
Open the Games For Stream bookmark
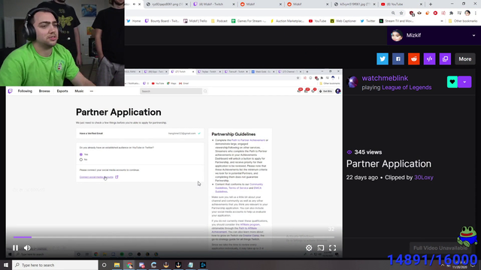click(249, 21)
